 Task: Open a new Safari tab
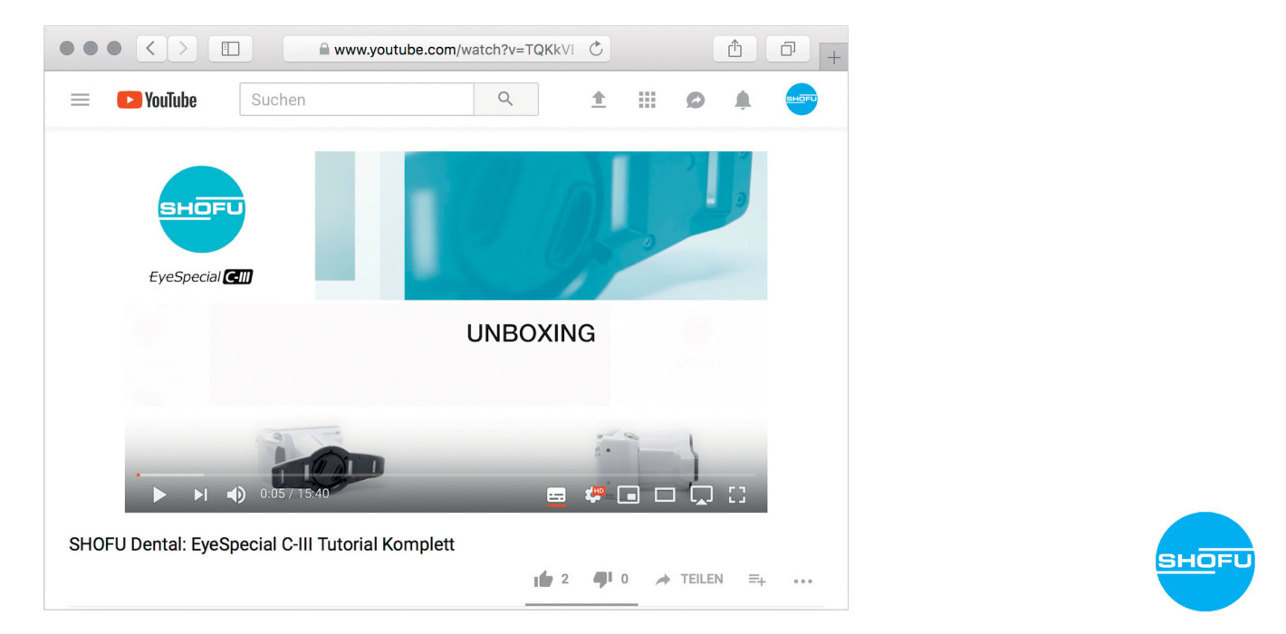(834, 57)
